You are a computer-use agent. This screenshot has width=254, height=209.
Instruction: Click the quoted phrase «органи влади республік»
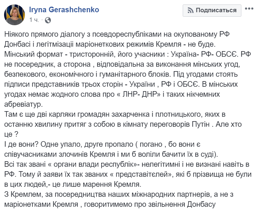[93, 165]
